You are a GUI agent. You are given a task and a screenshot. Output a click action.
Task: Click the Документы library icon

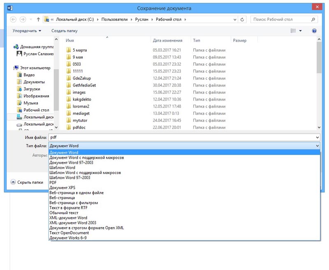click(x=19, y=82)
